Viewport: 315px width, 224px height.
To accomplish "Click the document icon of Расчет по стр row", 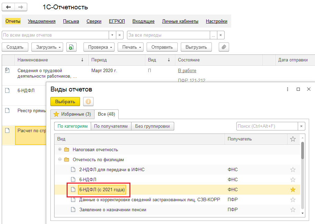I will click(7, 130).
